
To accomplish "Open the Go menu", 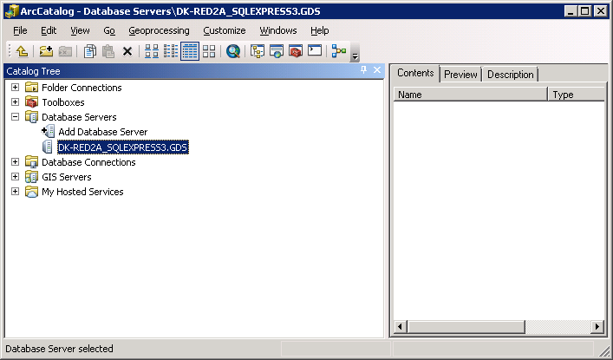I will [109, 30].
